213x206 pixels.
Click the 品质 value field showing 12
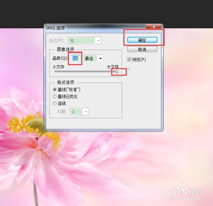tap(75, 58)
